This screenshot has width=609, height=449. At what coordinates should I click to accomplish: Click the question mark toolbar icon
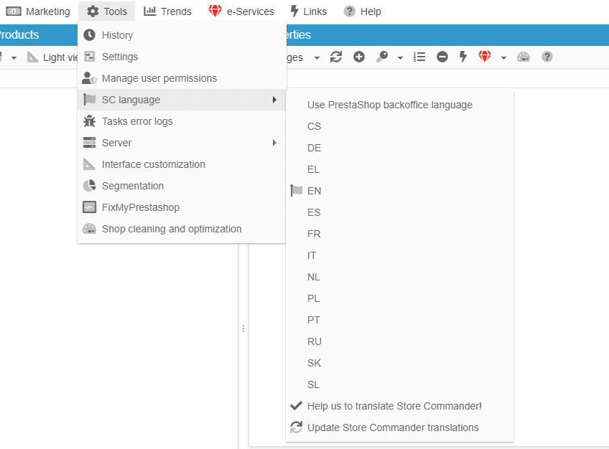point(547,57)
